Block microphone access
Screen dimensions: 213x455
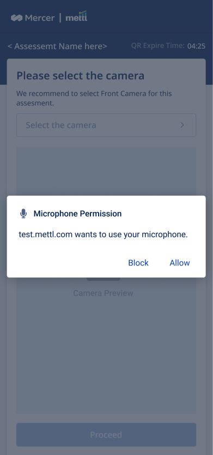[138, 263]
